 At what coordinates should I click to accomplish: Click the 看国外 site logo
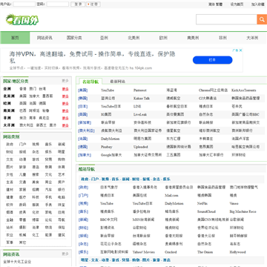pyautogui.click(x=22, y=20)
